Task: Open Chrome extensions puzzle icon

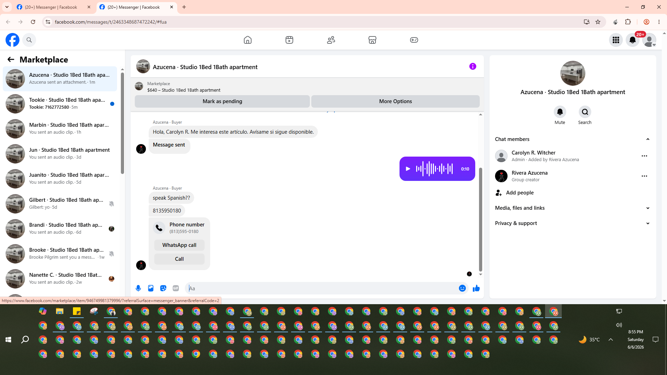Action: tap(628, 22)
